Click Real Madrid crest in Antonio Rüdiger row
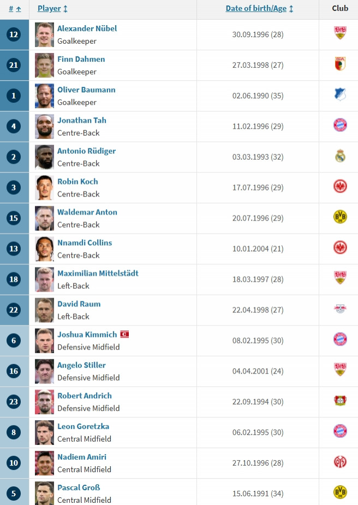 click(340, 156)
